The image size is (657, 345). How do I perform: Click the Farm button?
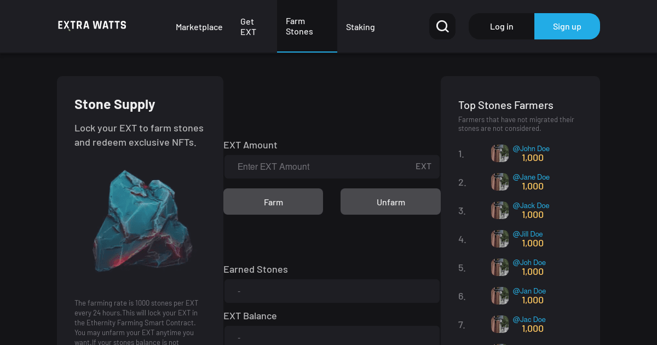point(273,202)
